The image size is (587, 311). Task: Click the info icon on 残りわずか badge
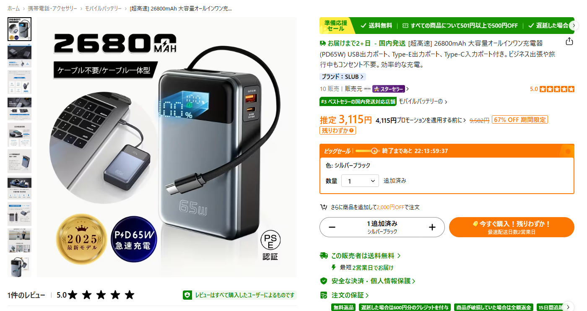352,131
